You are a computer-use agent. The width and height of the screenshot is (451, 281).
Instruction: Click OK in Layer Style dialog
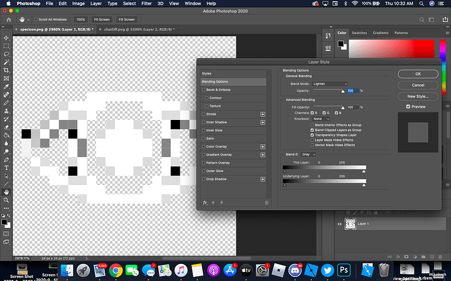[x=418, y=74]
